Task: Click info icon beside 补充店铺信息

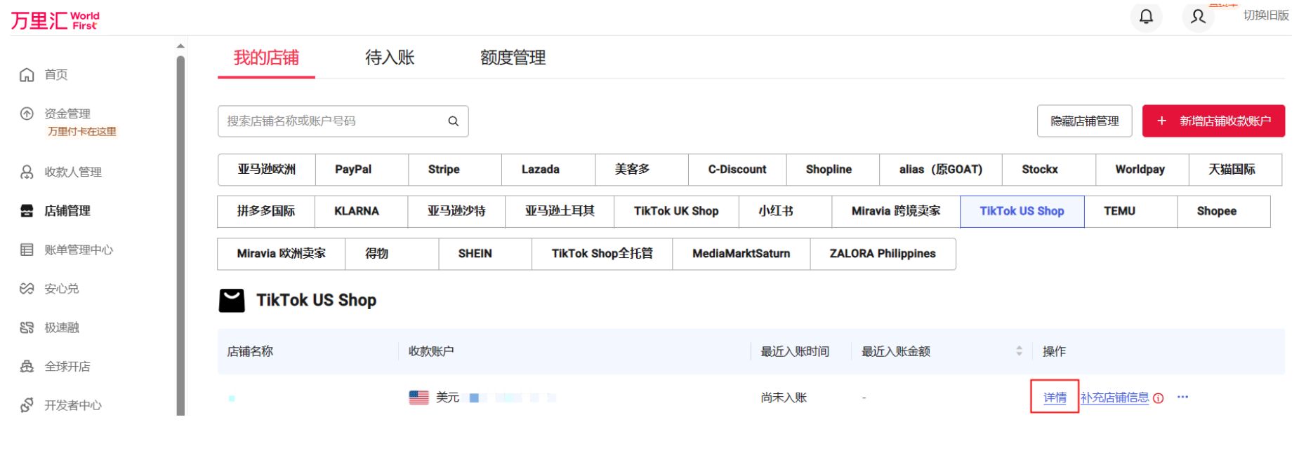Action: tap(1159, 398)
